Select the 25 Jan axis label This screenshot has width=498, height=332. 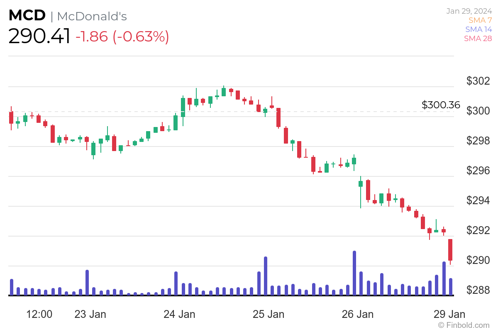pyautogui.click(x=269, y=314)
